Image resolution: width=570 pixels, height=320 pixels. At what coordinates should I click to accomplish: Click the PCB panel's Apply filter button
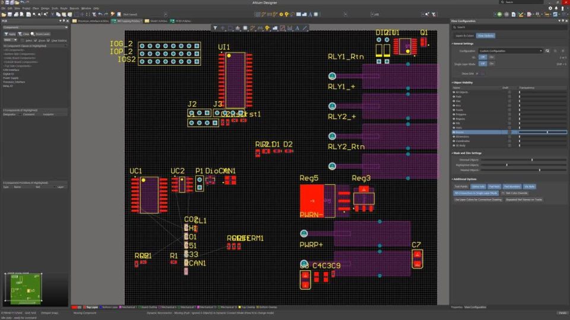pyautogui.click(x=10, y=34)
